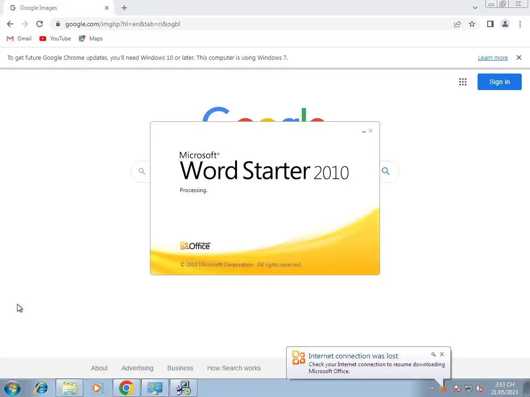
Task: Open Windows Media Player from taskbar
Action: pyautogui.click(x=98, y=388)
